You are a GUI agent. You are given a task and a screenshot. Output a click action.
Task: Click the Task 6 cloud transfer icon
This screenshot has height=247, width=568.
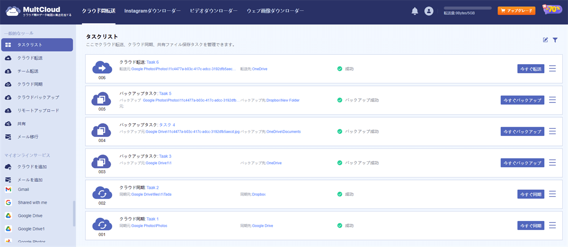coord(102,67)
